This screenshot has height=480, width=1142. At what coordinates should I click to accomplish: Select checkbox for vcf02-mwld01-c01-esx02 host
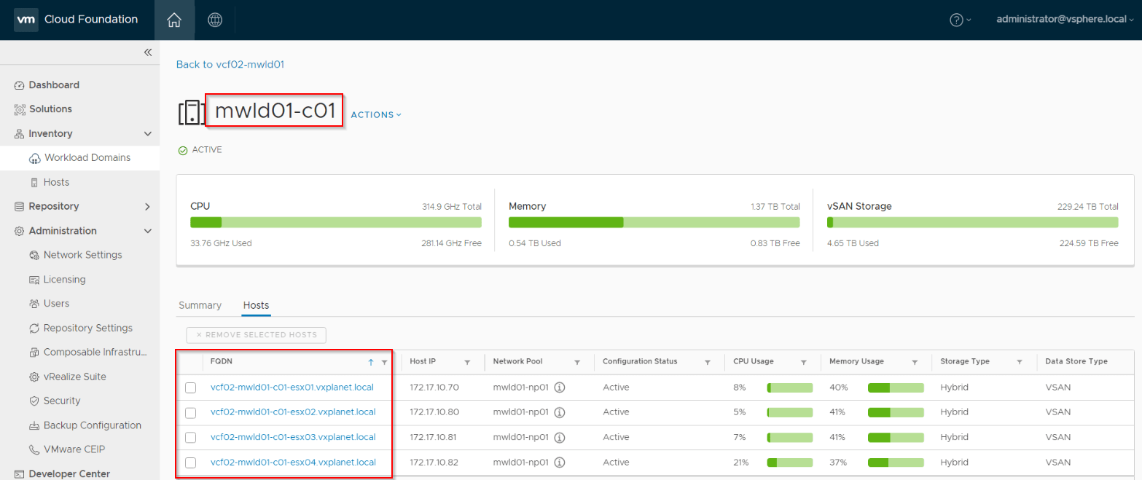[x=190, y=413]
